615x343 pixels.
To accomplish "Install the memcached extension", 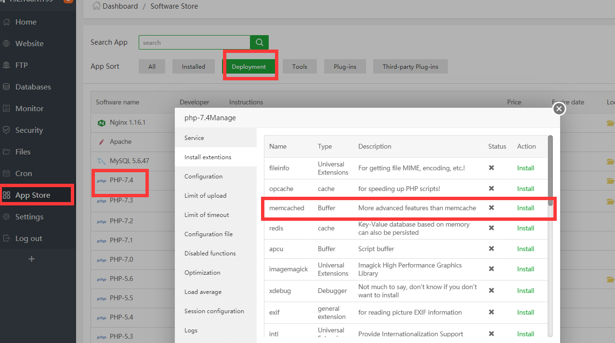I will [x=525, y=208].
